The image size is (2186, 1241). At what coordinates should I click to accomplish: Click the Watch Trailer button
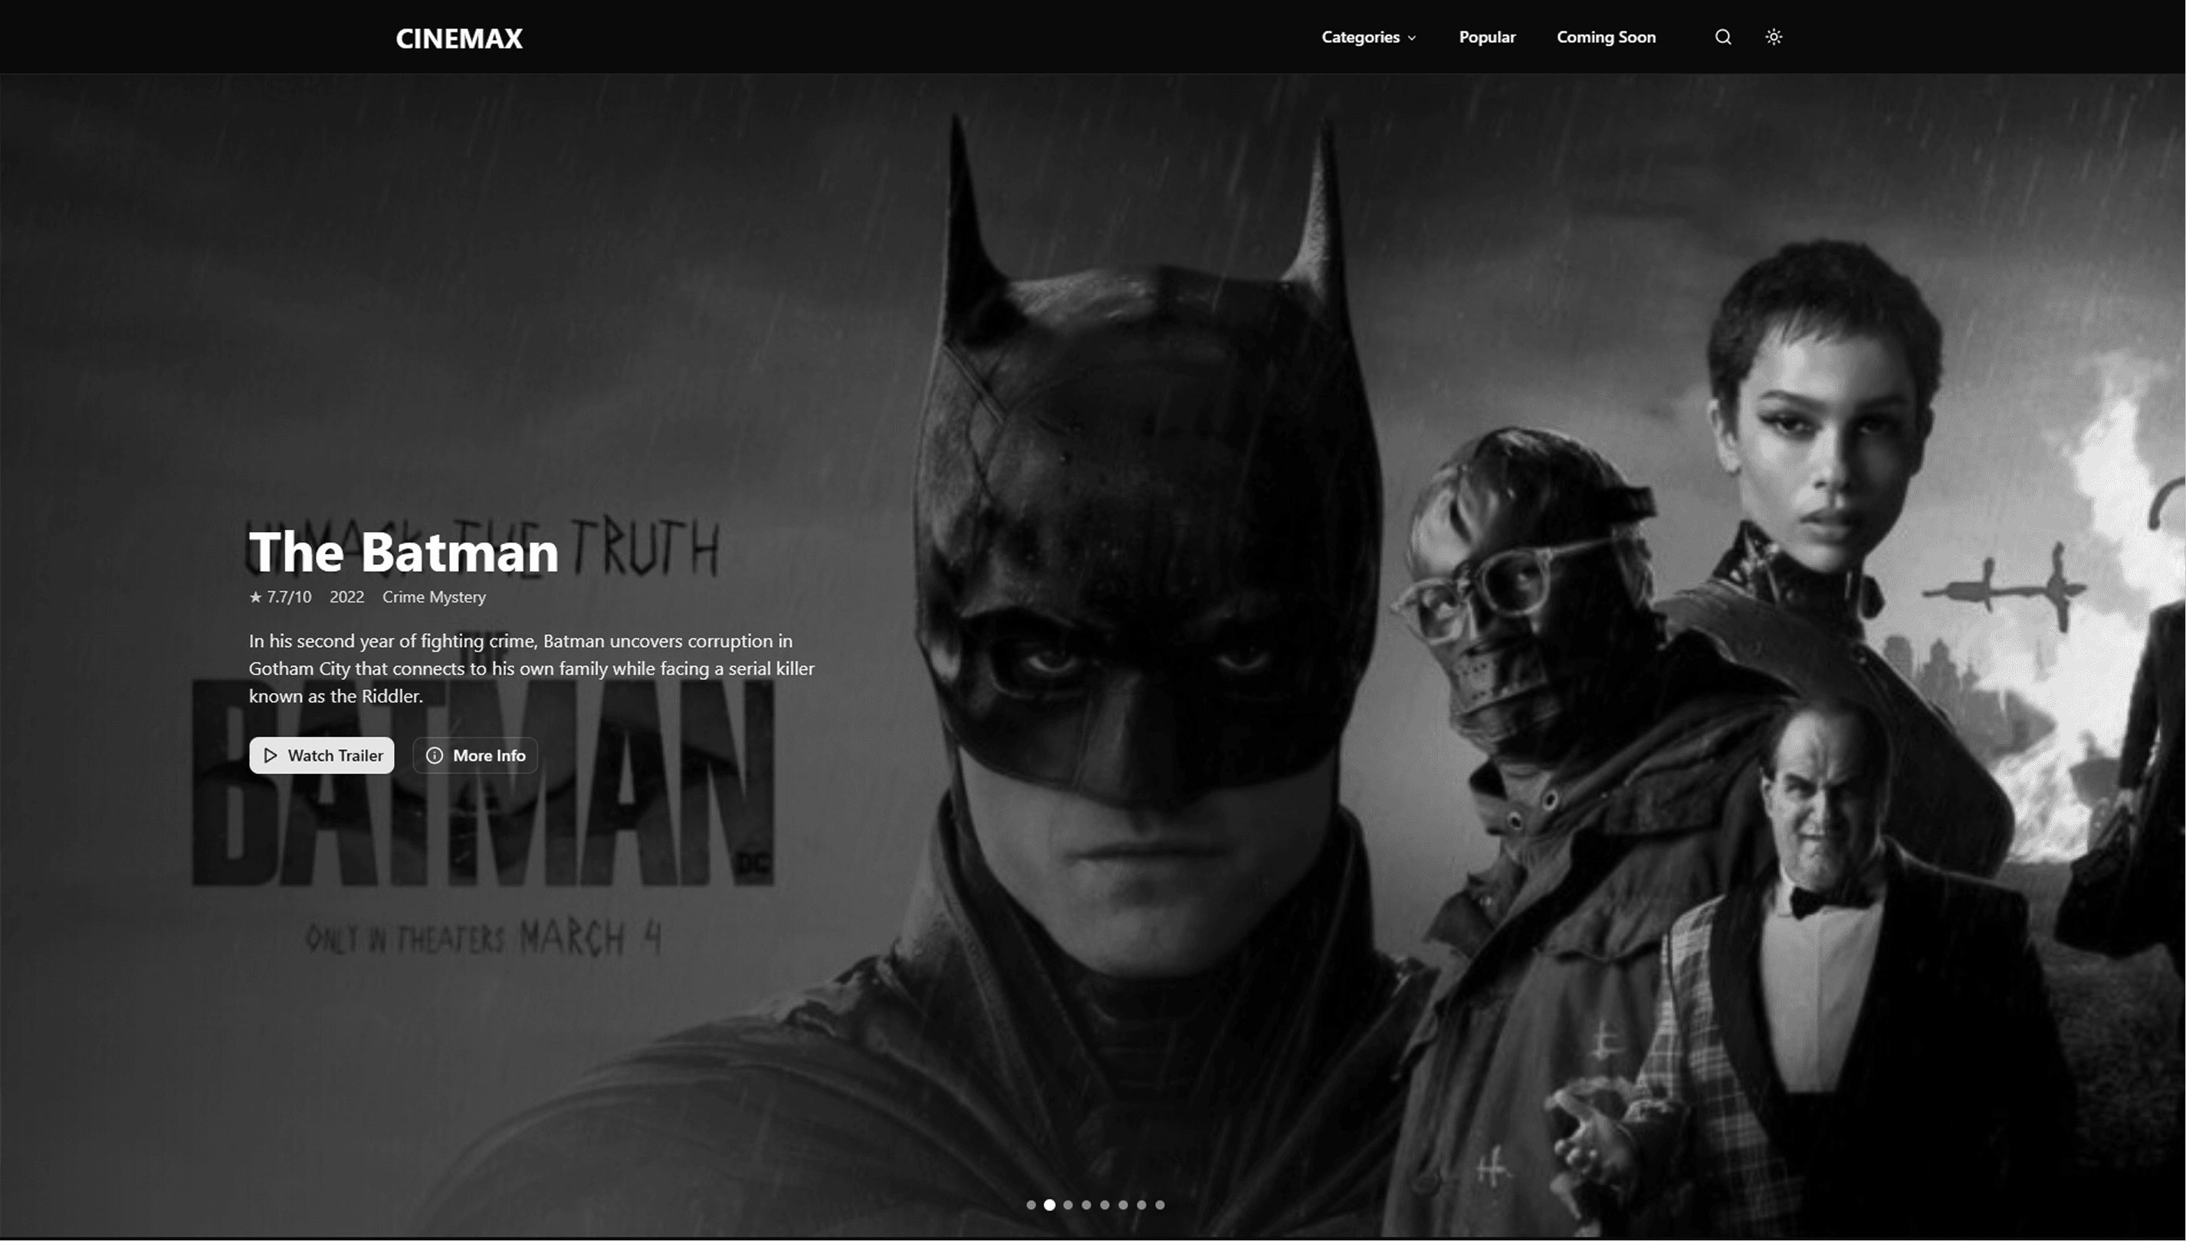tap(321, 755)
